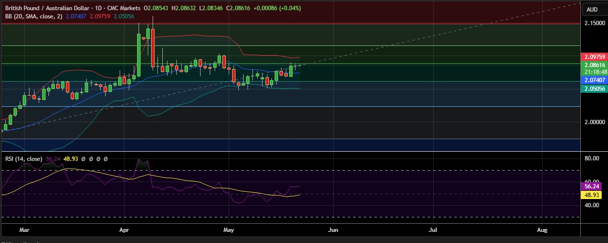This screenshot has height=243, width=608.
Task: Click the red 2.09759 price scale tag
Action: point(594,57)
